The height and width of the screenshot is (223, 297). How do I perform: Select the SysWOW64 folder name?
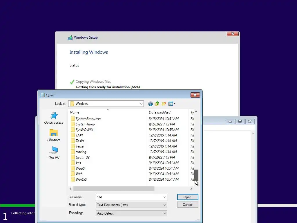click(x=84, y=130)
